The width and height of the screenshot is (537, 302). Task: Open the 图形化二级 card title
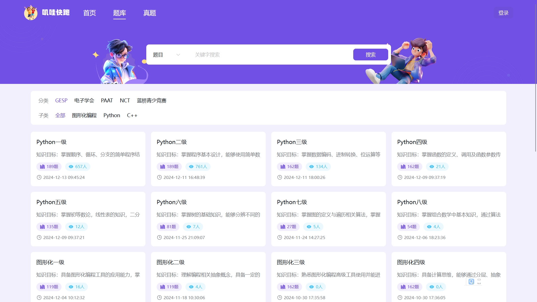[x=171, y=262]
